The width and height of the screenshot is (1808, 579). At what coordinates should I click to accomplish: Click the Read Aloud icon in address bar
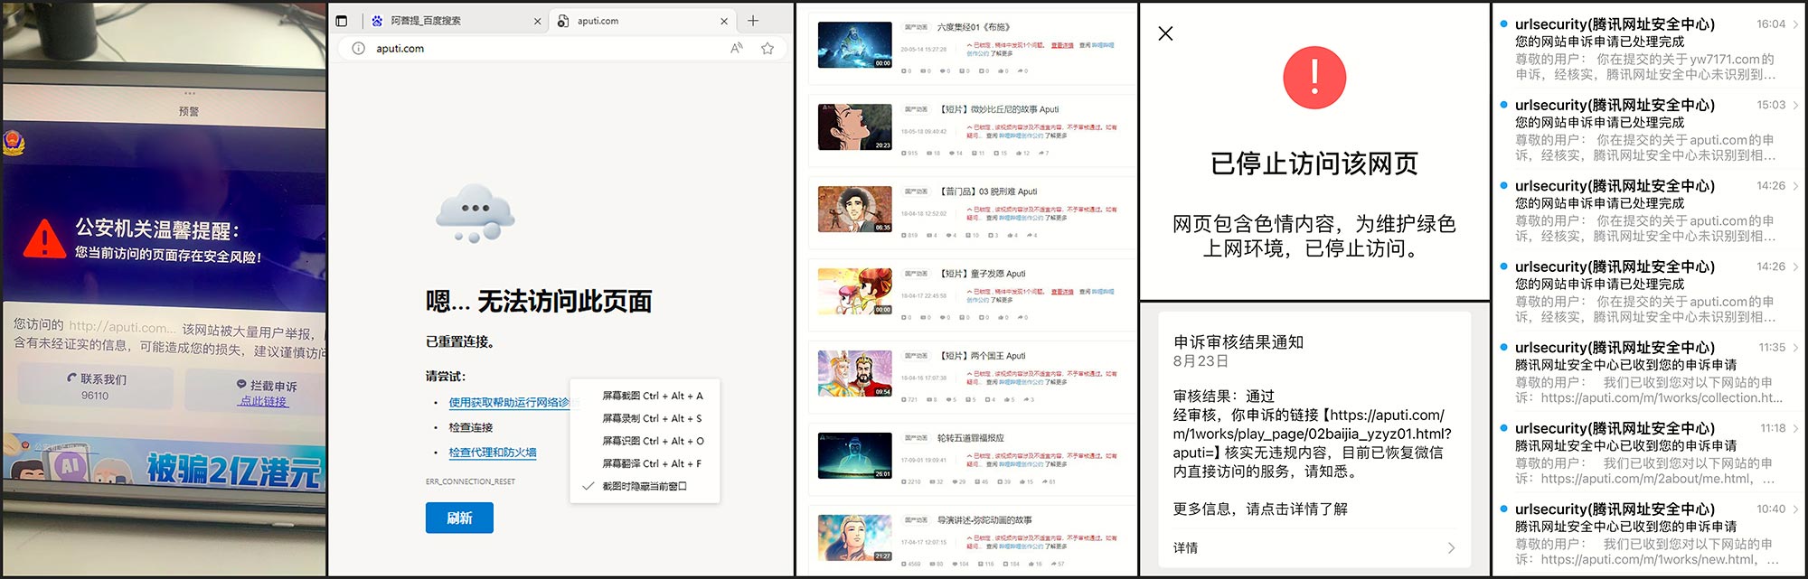coord(737,49)
